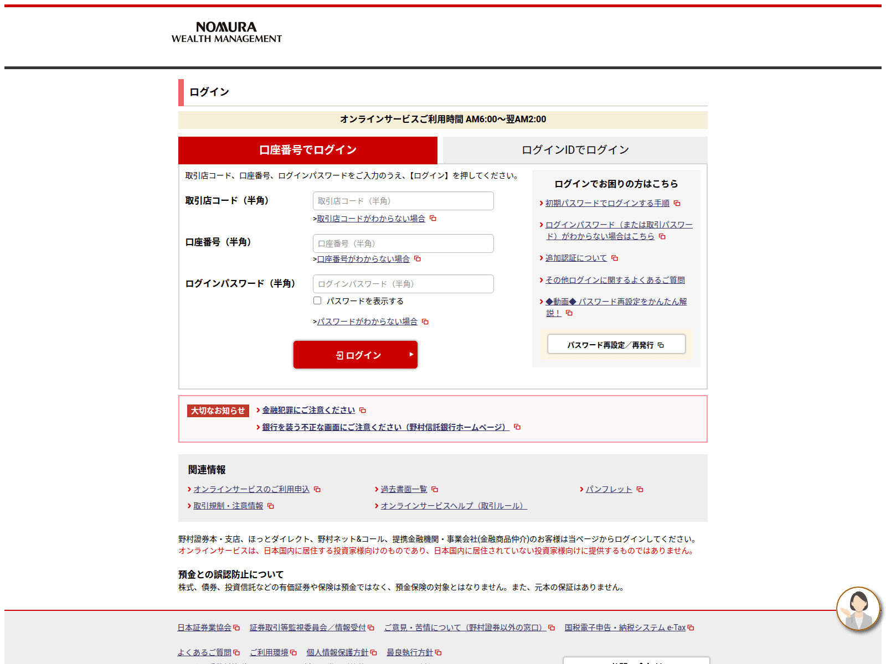Viewport: 886px width, 664px height.
Task: Click external-link icon after よくあるご質問
Action: pos(237,653)
